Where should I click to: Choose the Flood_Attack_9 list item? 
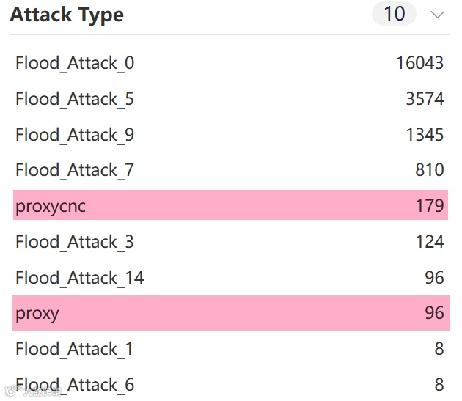[x=230, y=135]
